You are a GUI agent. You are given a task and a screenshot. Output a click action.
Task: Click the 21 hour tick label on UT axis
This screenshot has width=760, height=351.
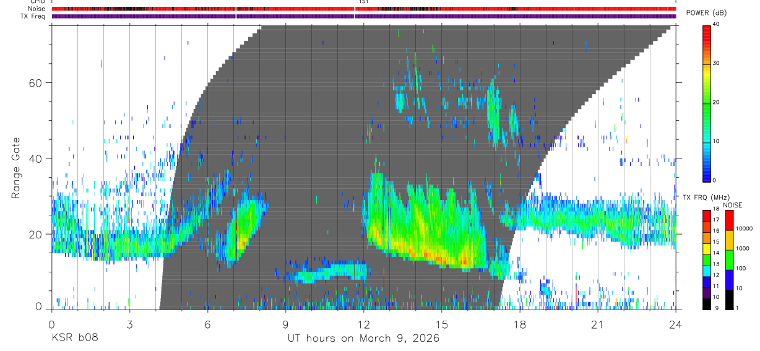(598, 324)
